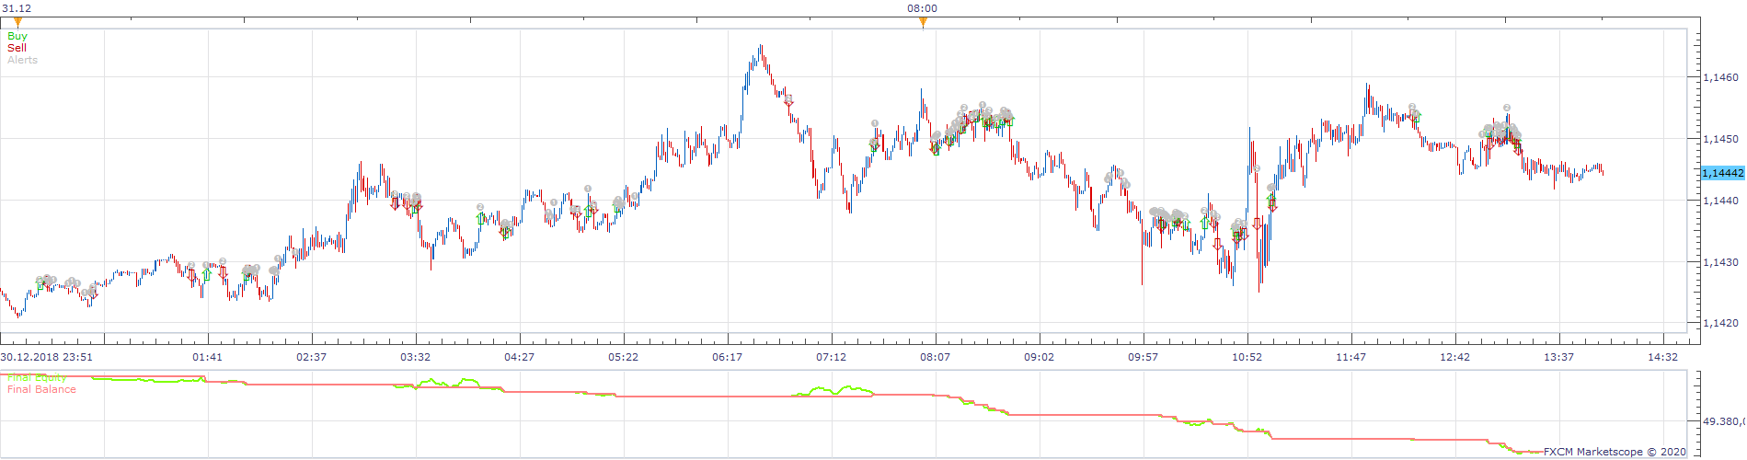Click the 49,380 balance axis value

click(1723, 421)
